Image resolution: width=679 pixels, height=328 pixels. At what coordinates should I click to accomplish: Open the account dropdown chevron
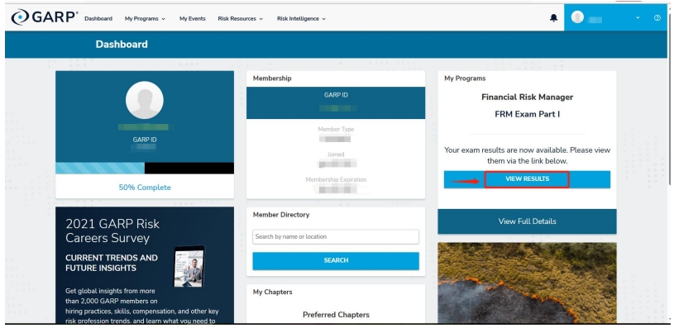(x=638, y=17)
